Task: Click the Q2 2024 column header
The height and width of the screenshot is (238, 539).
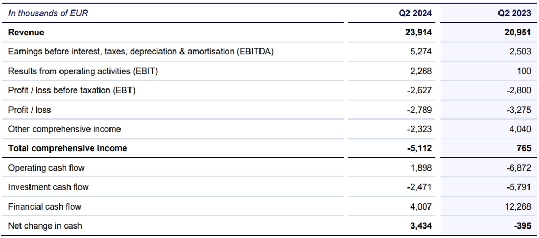Action: pos(415,13)
